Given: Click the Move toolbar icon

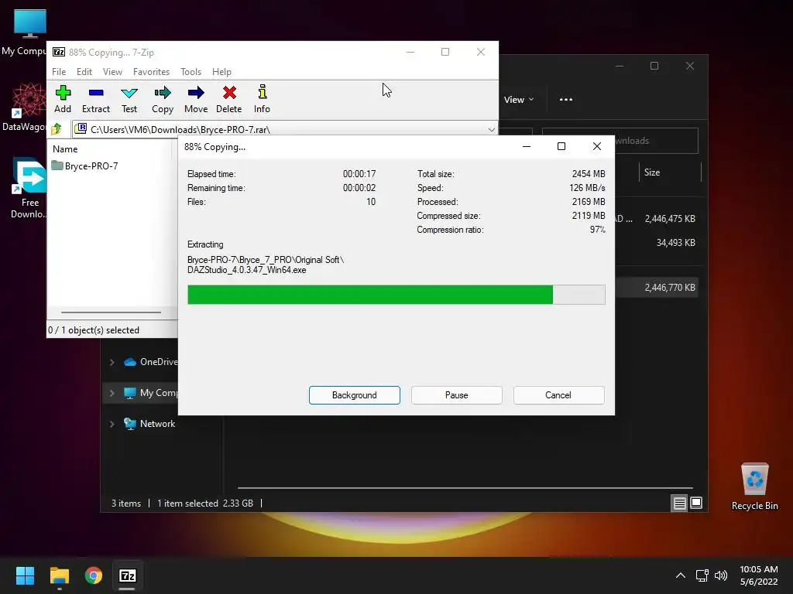Looking at the screenshot, I should pyautogui.click(x=196, y=99).
